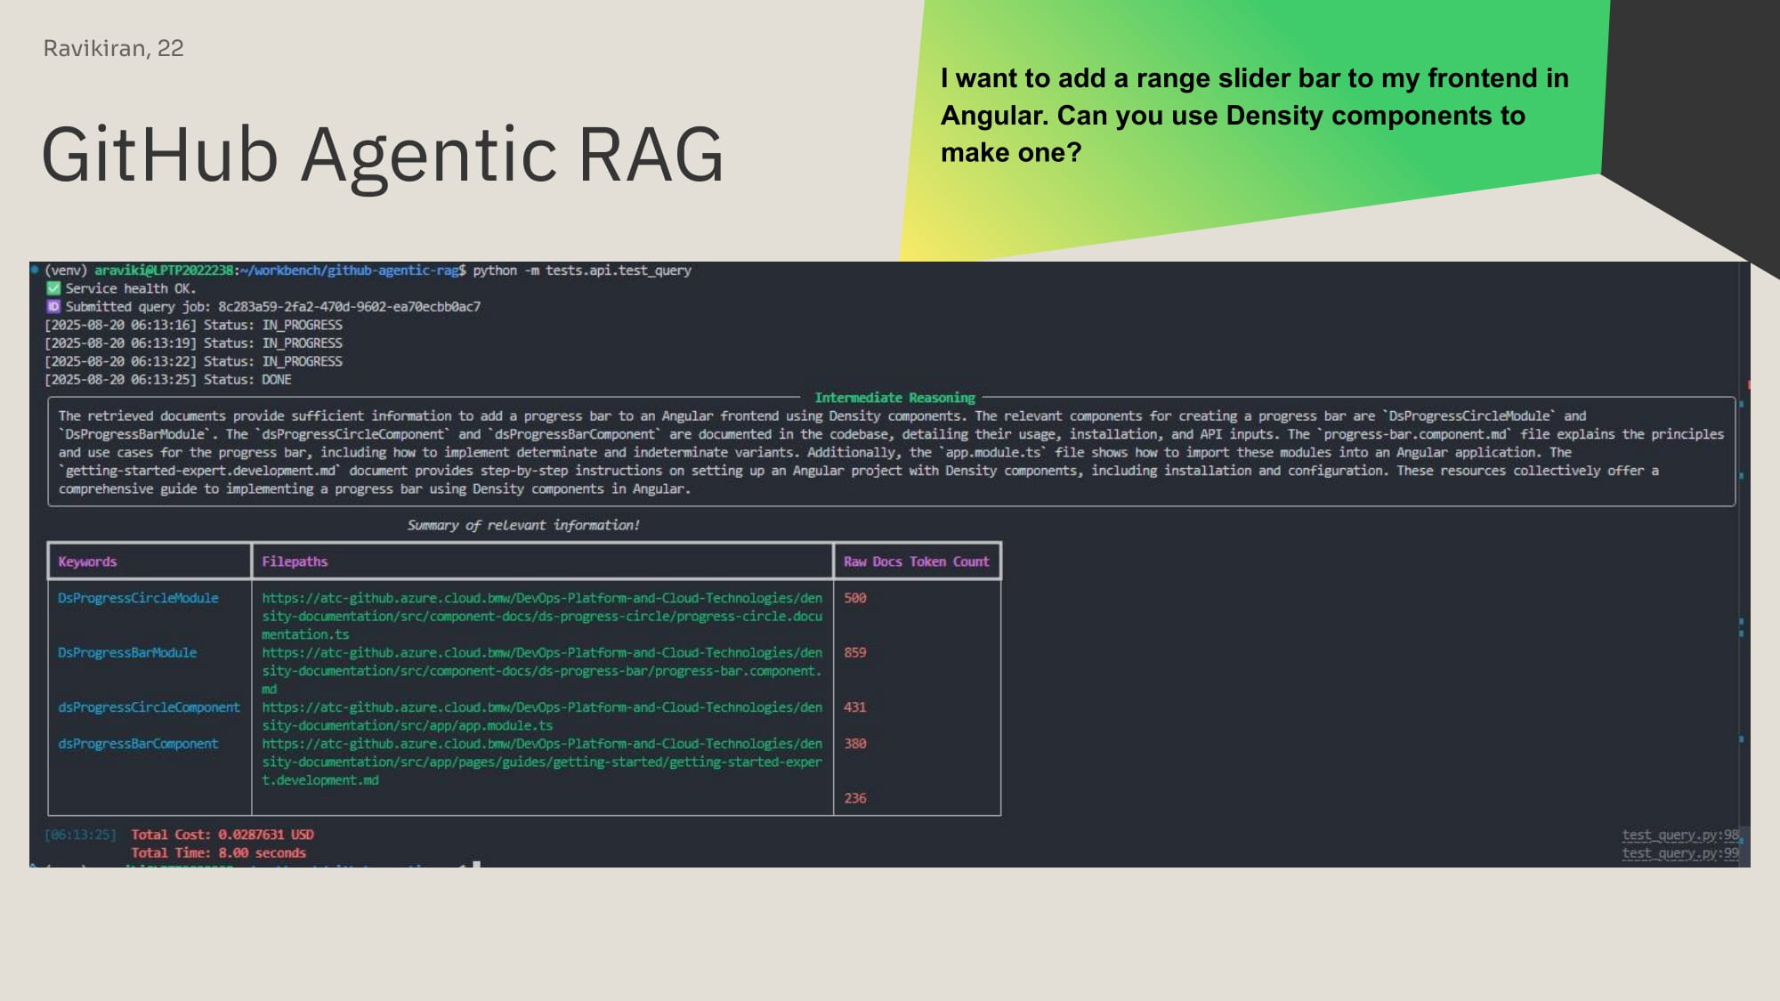This screenshot has width=1780, height=1001.
Task: Click the Intermediate Reasoning panel title
Action: pos(894,398)
